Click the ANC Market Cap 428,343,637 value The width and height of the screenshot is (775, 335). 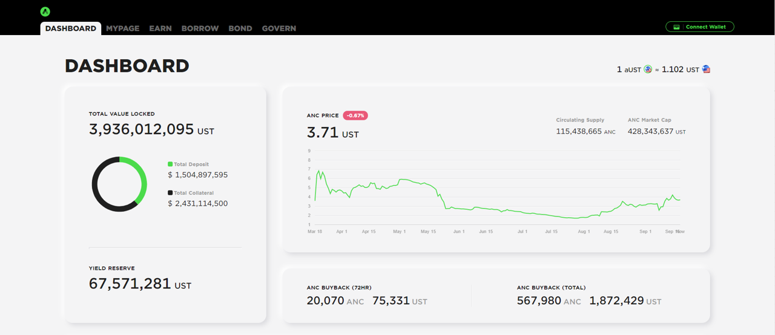(x=657, y=131)
